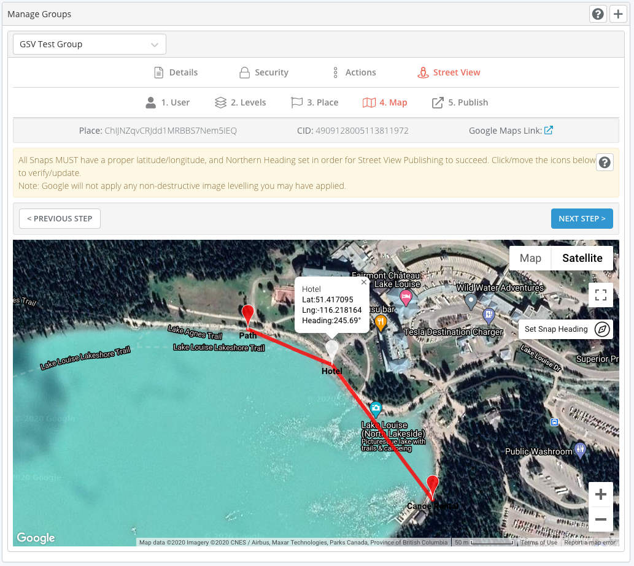The height and width of the screenshot is (566, 634).
Task: Click the help icon in the top-right corner
Action: (598, 13)
